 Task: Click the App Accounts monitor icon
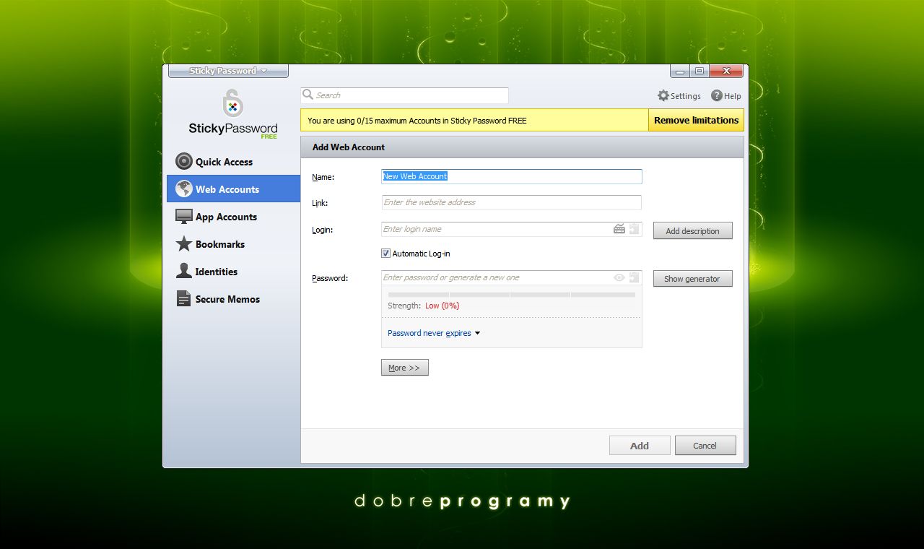(x=184, y=216)
